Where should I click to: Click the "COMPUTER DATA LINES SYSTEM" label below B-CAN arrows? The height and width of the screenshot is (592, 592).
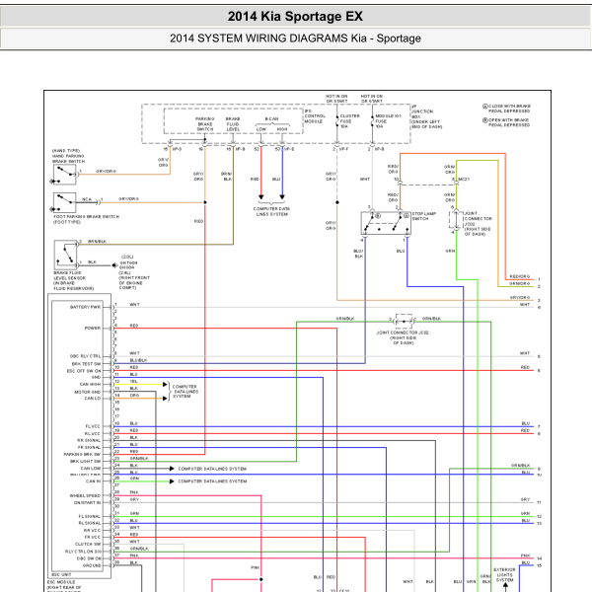pyautogui.click(x=272, y=211)
